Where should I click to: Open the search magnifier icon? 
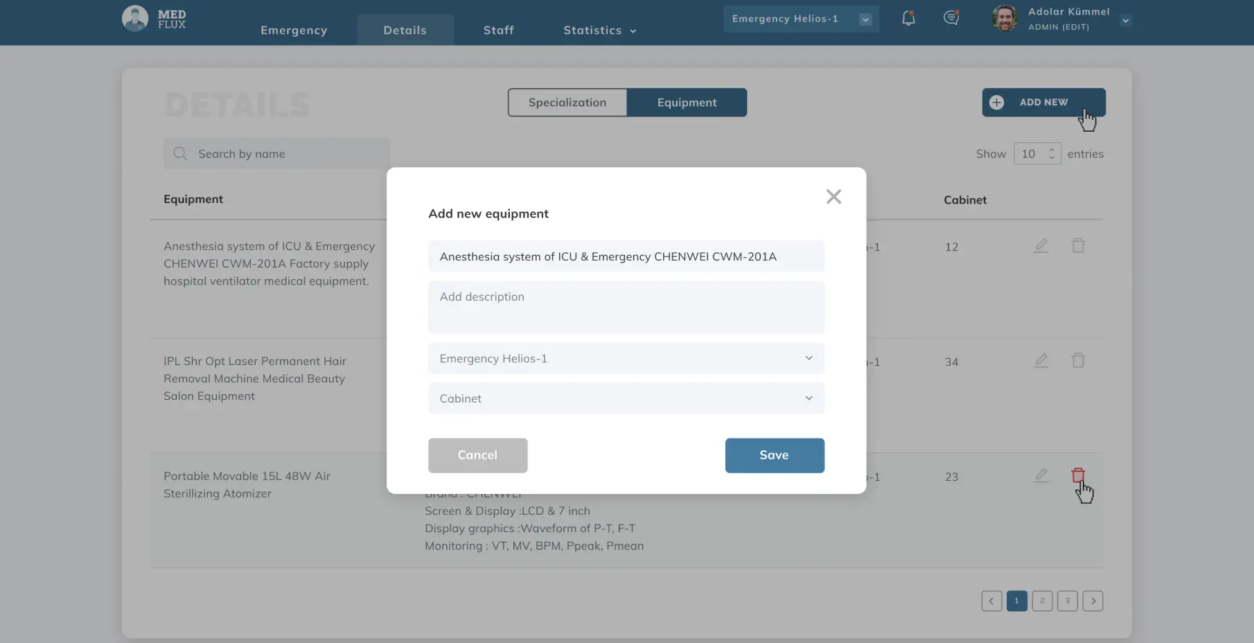(180, 153)
